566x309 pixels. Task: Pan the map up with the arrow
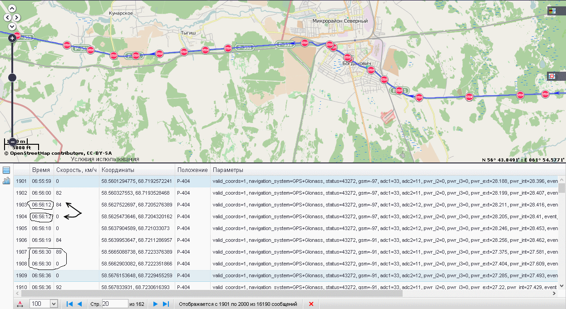coord(12,9)
